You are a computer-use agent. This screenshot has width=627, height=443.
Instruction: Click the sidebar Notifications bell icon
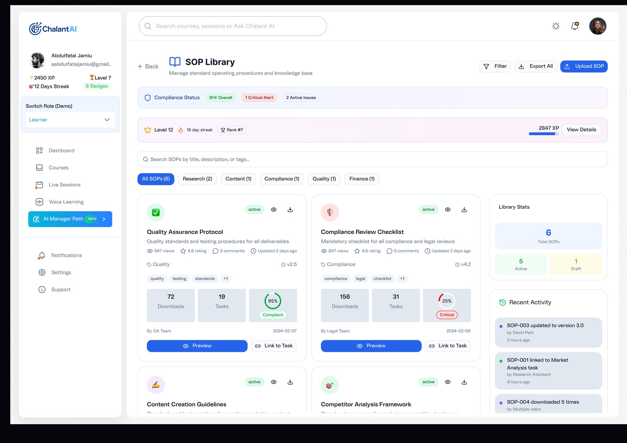point(42,255)
